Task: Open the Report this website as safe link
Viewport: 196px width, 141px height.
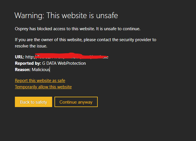Action: pos(40,81)
